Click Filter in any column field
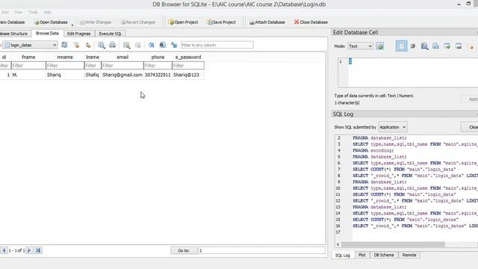Image resolution: width=478 pixels, height=269 pixels. click(x=217, y=45)
